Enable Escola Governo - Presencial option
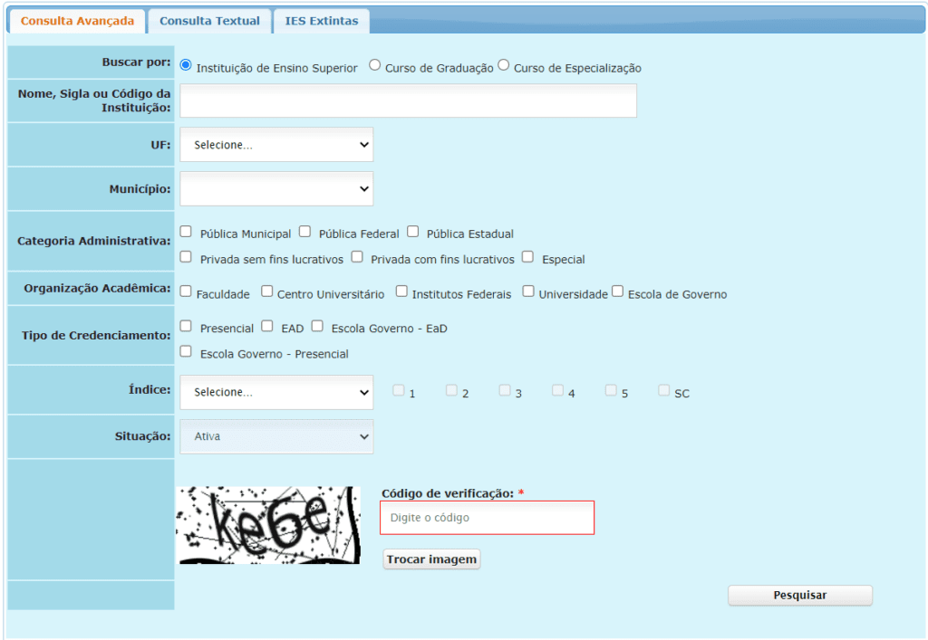 [x=186, y=351]
